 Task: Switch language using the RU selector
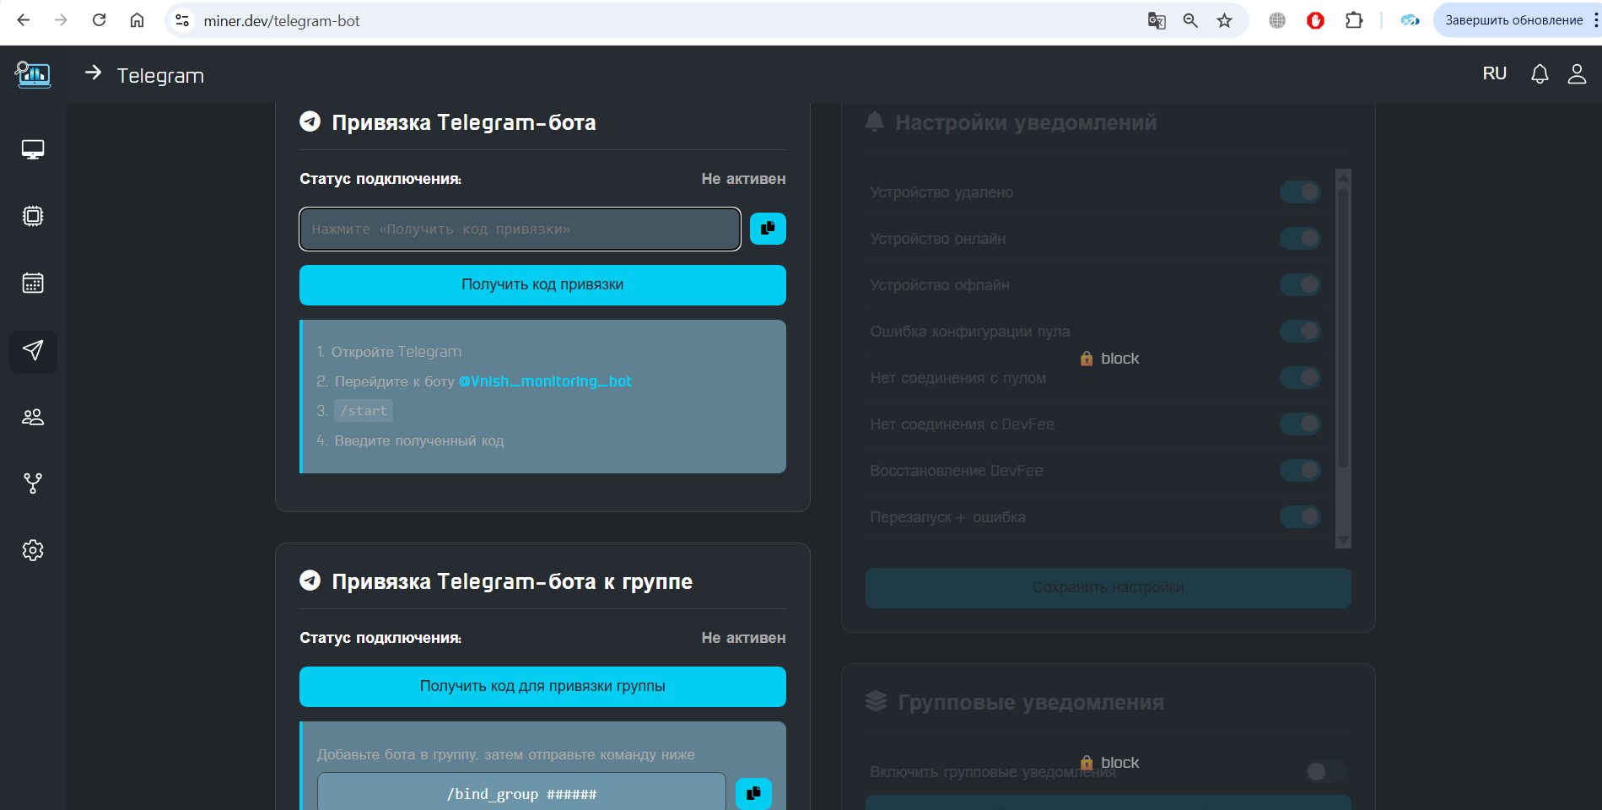tap(1494, 73)
